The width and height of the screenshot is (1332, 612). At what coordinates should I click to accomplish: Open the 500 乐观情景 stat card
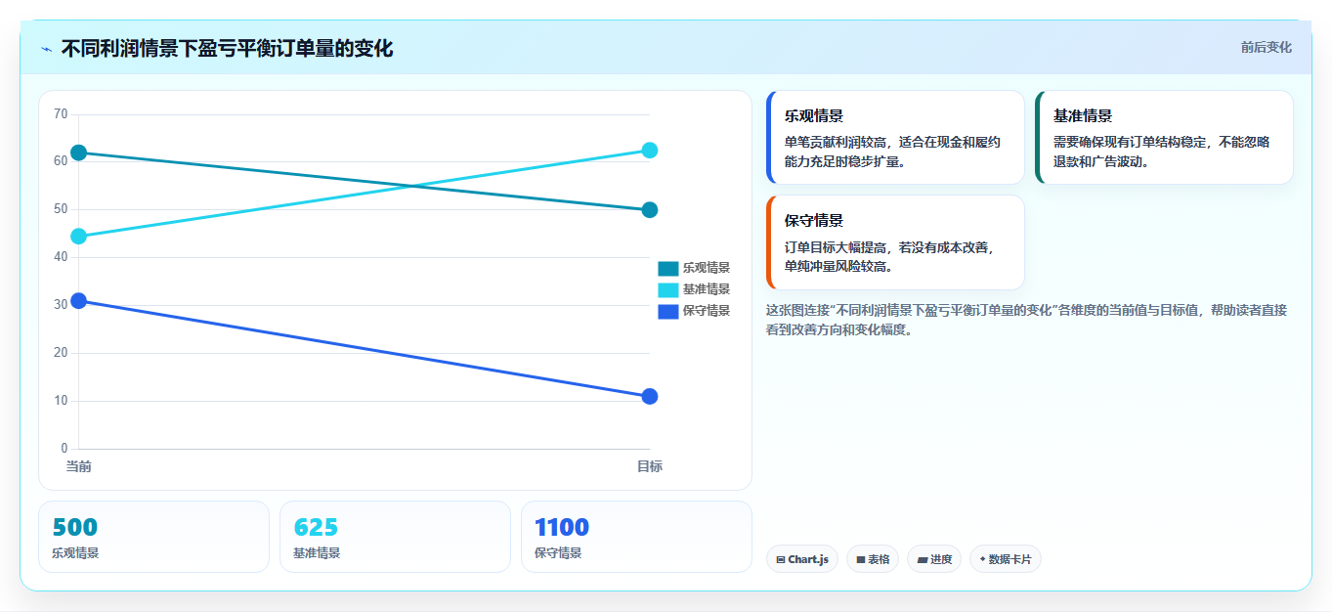(153, 537)
